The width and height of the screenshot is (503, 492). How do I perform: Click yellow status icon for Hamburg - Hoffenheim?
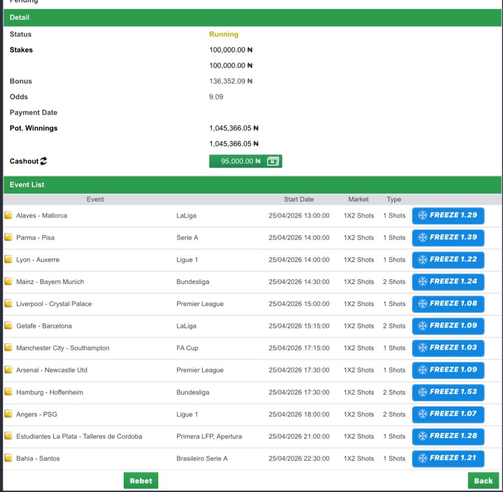coord(8,392)
